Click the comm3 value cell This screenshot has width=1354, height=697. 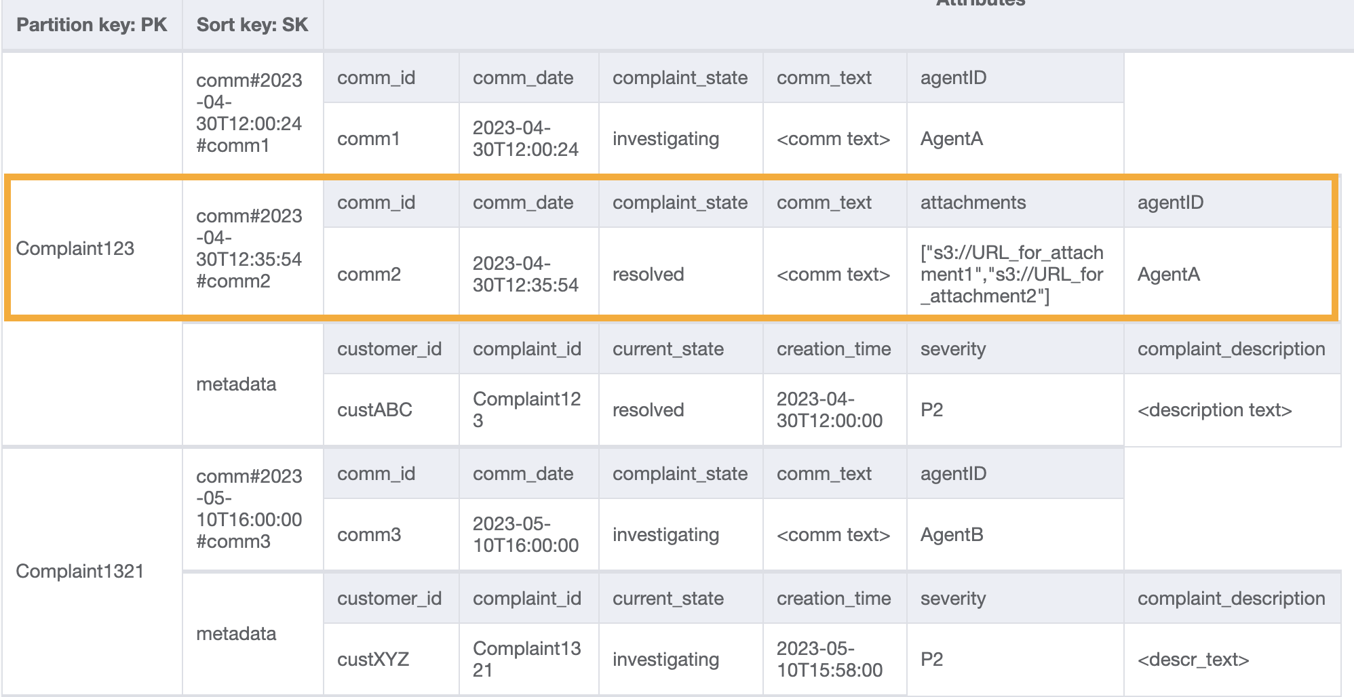(369, 535)
